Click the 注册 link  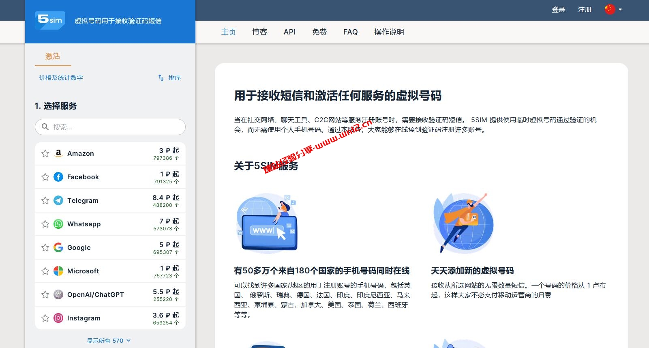pyautogui.click(x=585, y=9)
